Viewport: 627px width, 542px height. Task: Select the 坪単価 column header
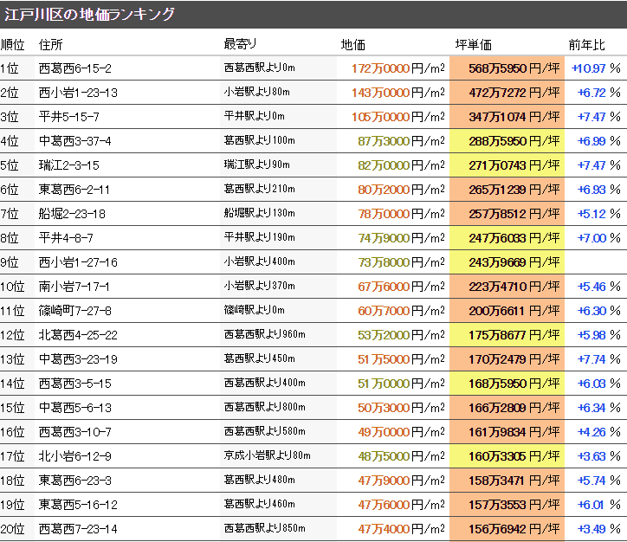point(473,44)
